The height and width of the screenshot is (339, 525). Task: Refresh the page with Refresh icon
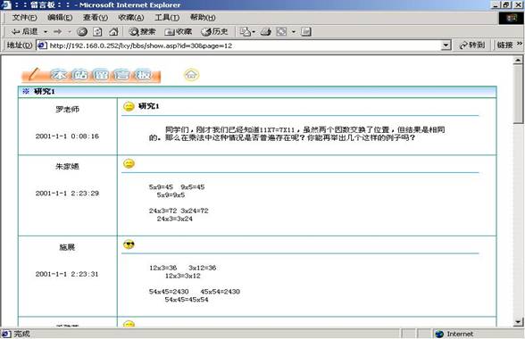[x=97, y=32]
